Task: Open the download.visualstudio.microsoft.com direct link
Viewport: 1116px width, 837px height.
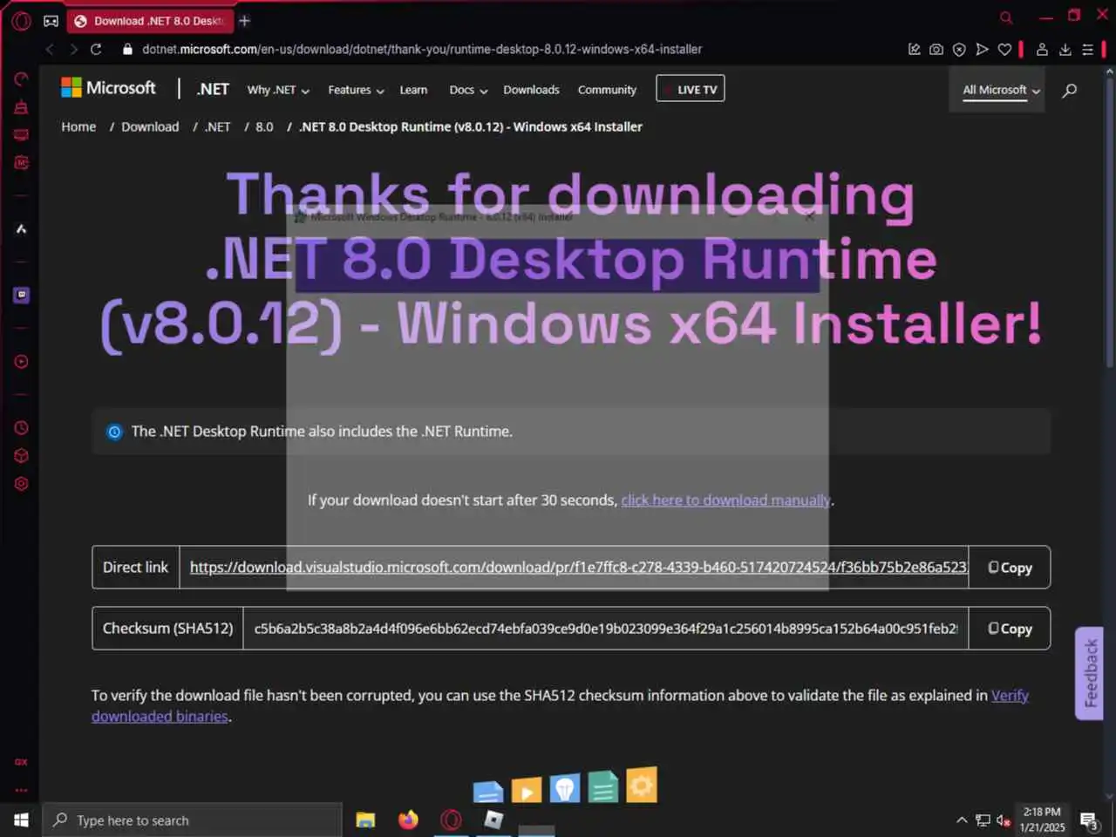Action: [x=578, y=568]
